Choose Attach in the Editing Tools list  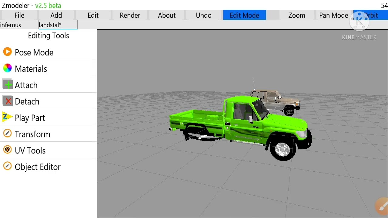click(26, 85)
